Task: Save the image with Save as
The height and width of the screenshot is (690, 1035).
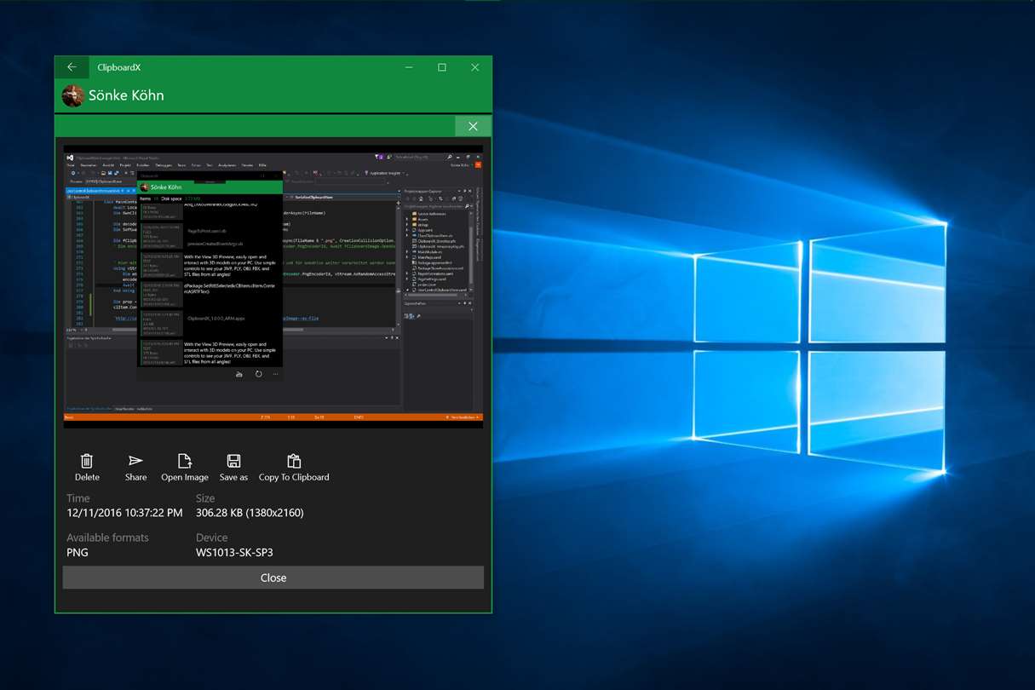Action: [233, 468]
